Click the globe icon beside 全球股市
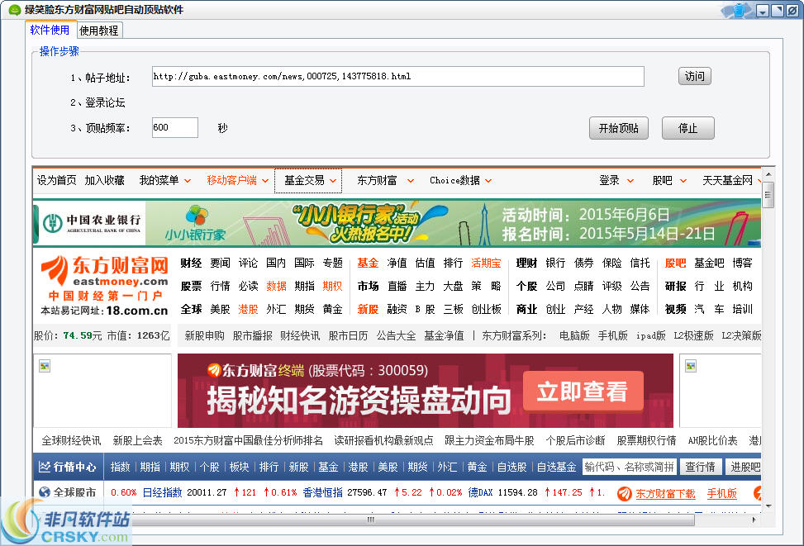The width and height of the screenshot is (804, 546). click(45, 492)
